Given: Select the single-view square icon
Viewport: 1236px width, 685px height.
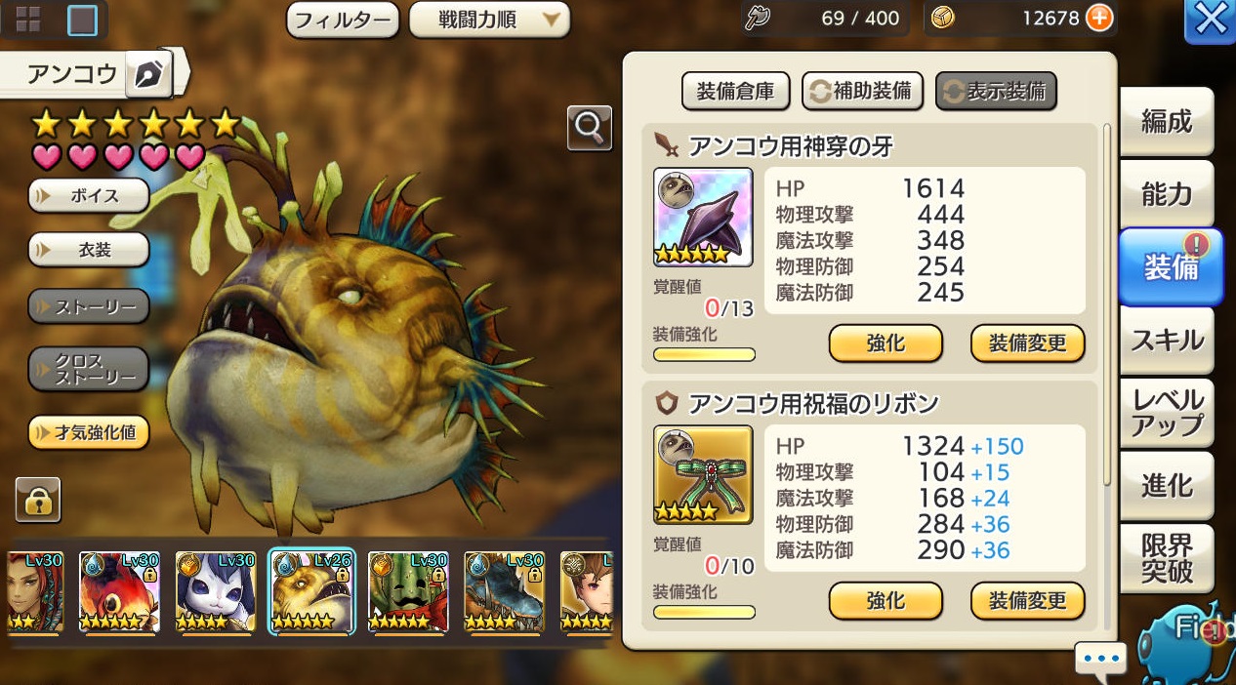Looking at the screenshot, I should coord(82,20).
